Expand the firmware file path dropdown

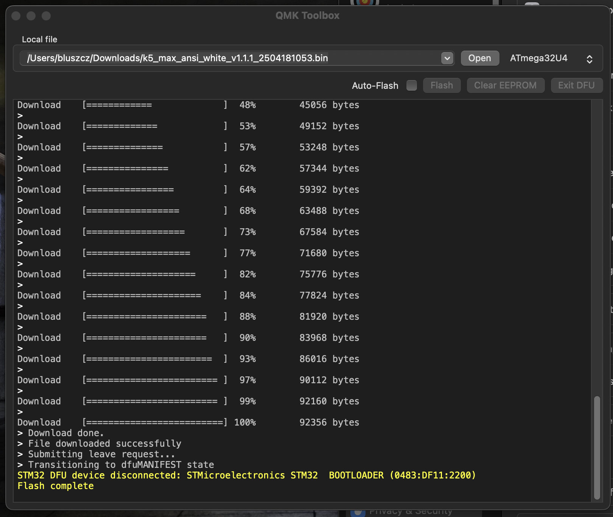[x=447, y=58]
